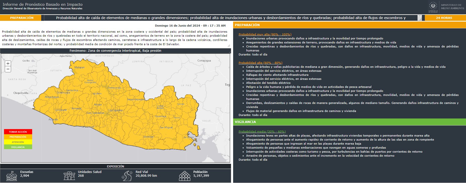Screen dimensions: 466x183
Task: Open Probabilidad media (30% - 60%) link
Action: (x=262, y=132)
